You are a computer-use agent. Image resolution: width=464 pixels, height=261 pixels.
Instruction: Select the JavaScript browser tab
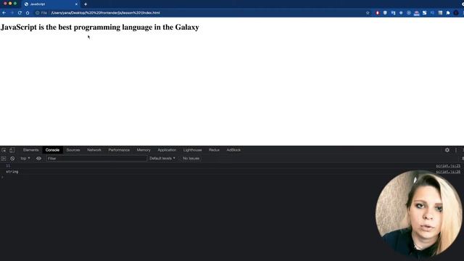[50, 4]
